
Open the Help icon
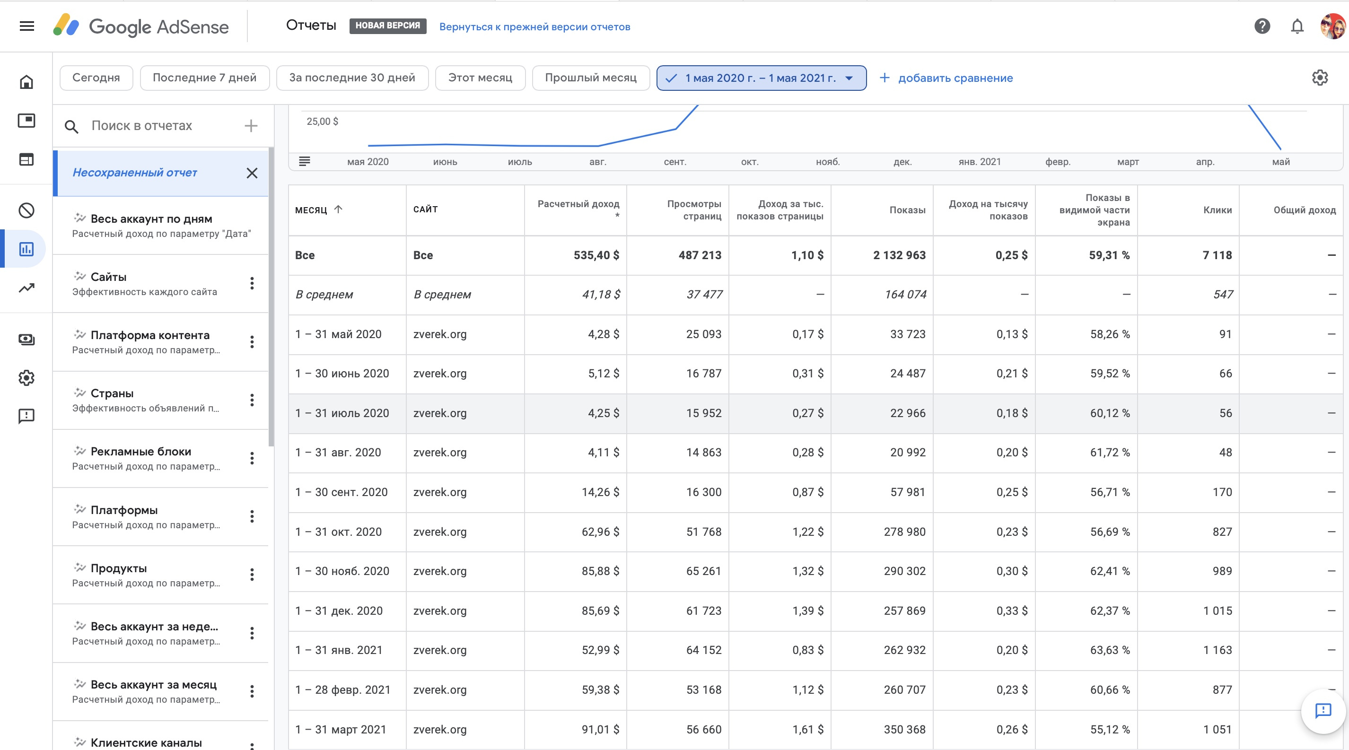tap(1262, 26)
